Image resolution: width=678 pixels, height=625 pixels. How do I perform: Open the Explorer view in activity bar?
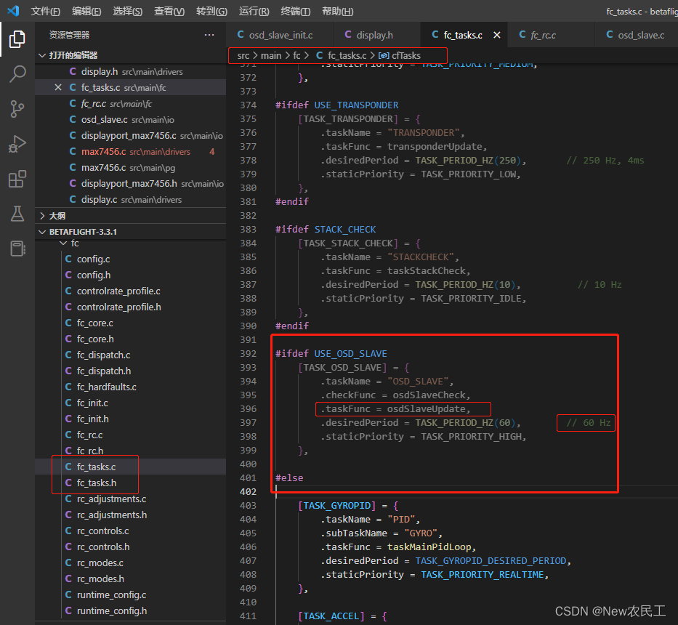[x=17, y=39]
